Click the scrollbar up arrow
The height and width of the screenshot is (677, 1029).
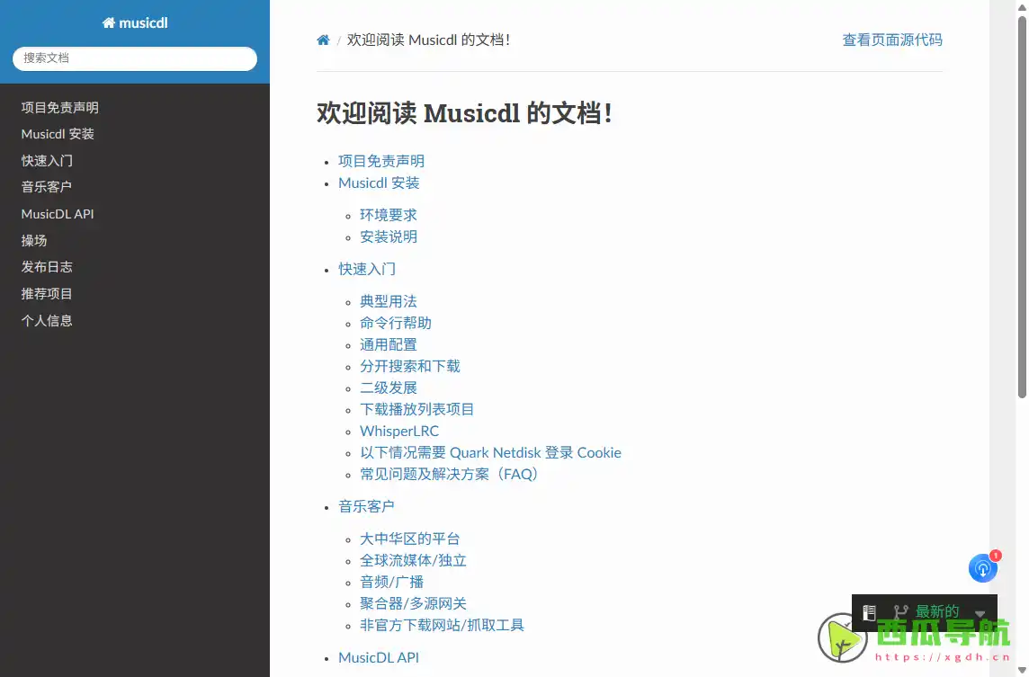[x=1022, y=6]
